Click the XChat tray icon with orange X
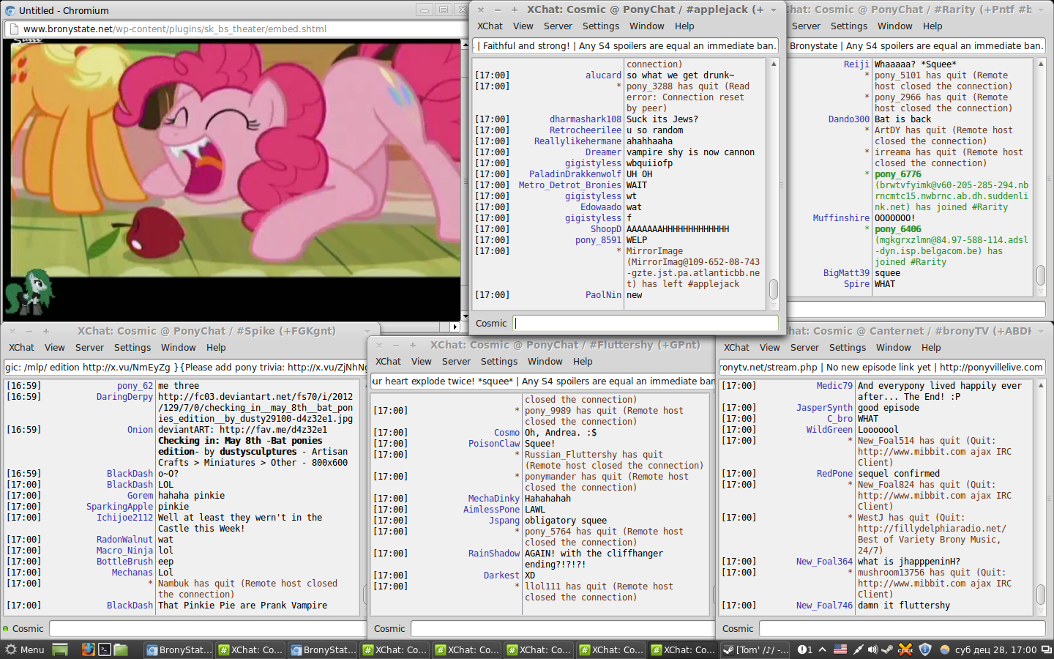Screen dimensions: 1054x659 905,649
